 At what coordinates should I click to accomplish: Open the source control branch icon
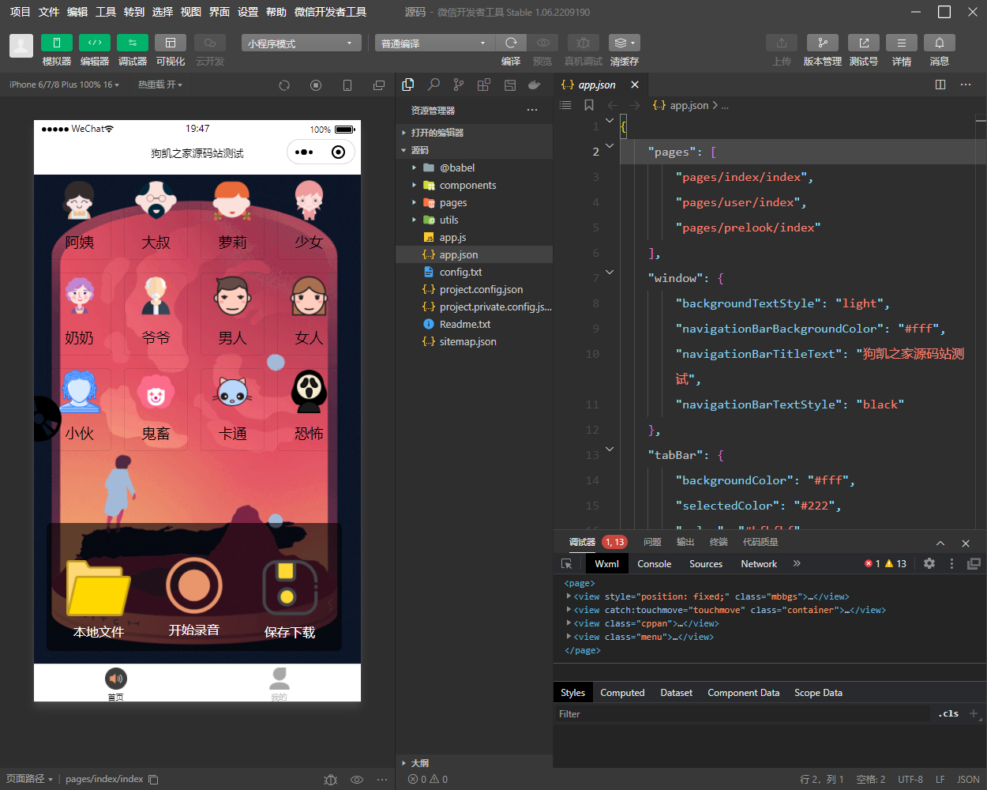point(459,85)
